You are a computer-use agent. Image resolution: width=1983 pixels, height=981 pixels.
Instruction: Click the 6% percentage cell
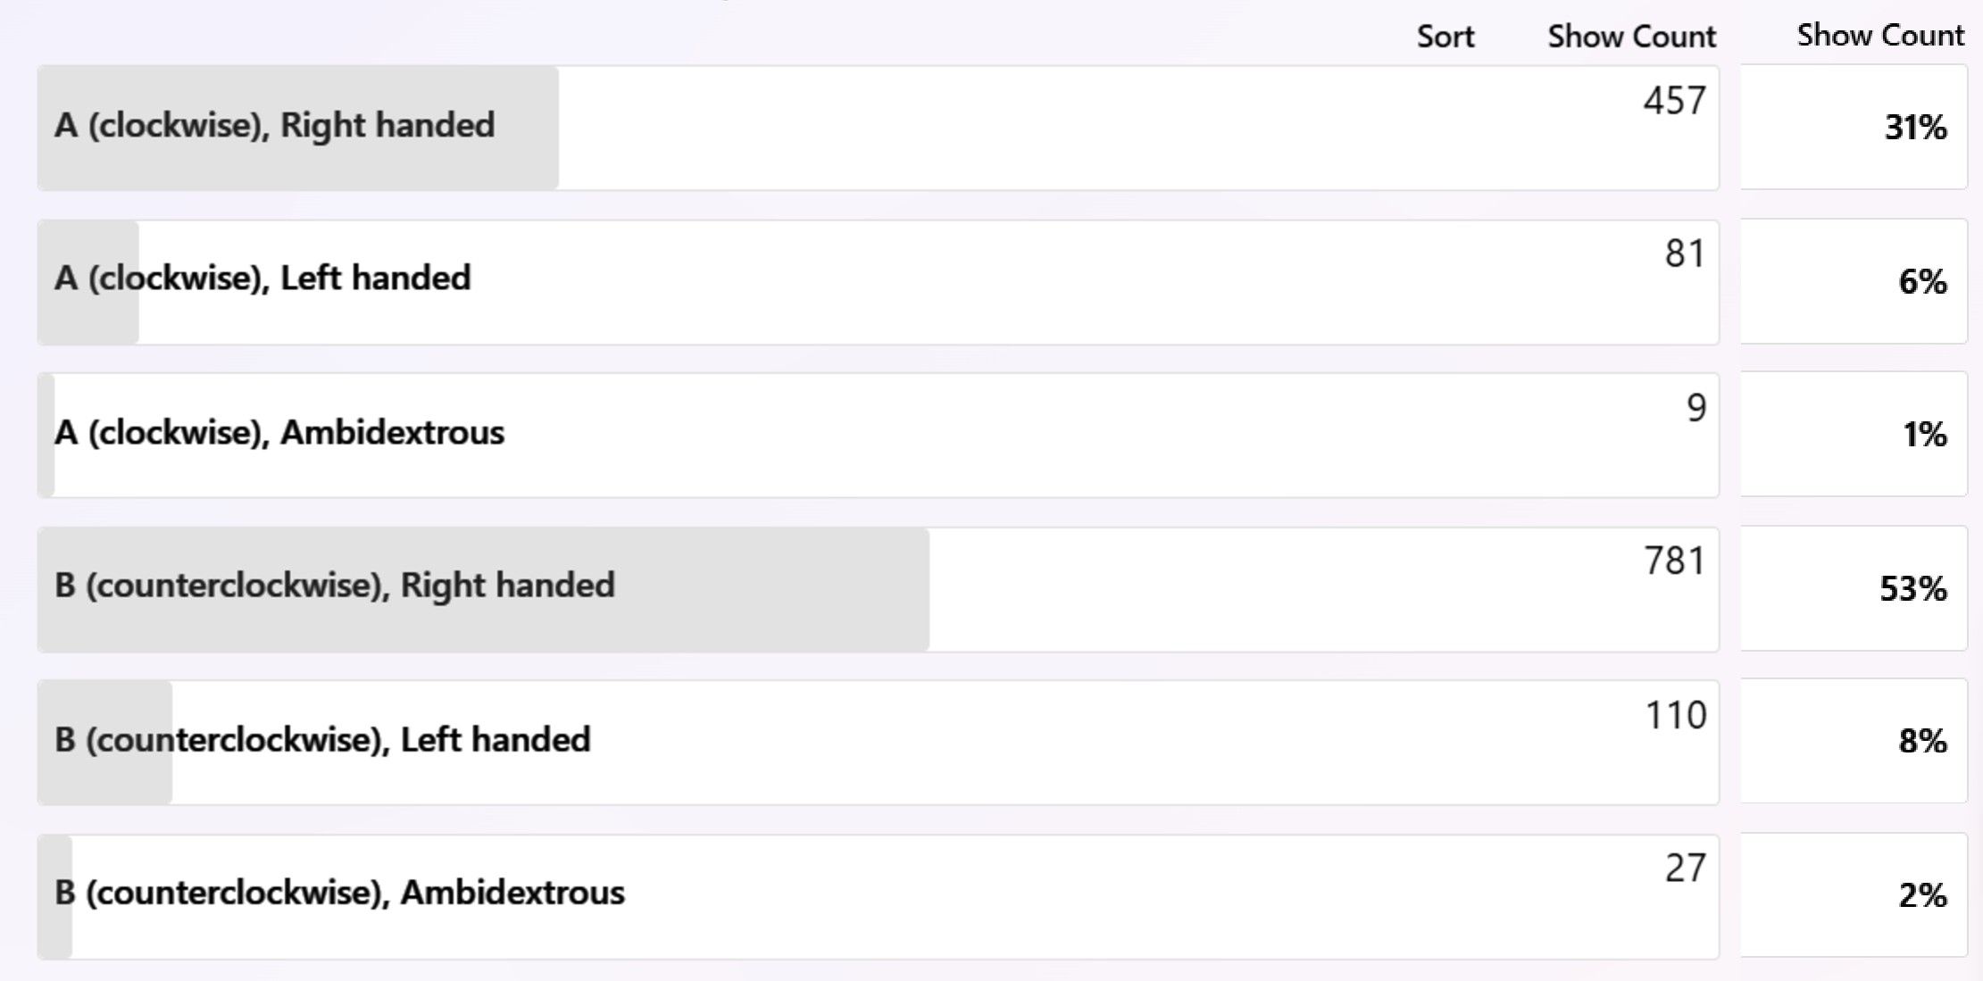(1854, 281)
